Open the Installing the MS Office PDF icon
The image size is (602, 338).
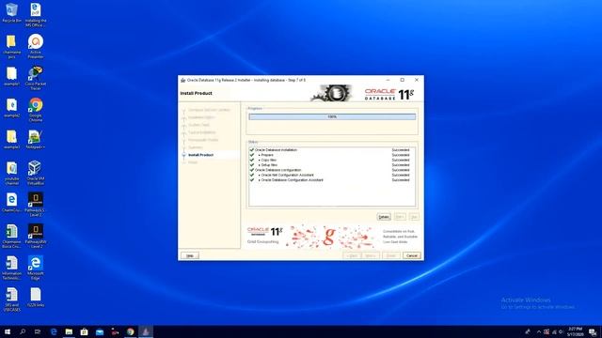(36, 15)
